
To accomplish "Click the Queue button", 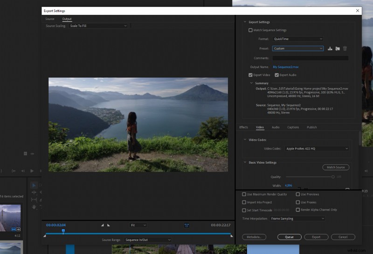I will 289,237.
